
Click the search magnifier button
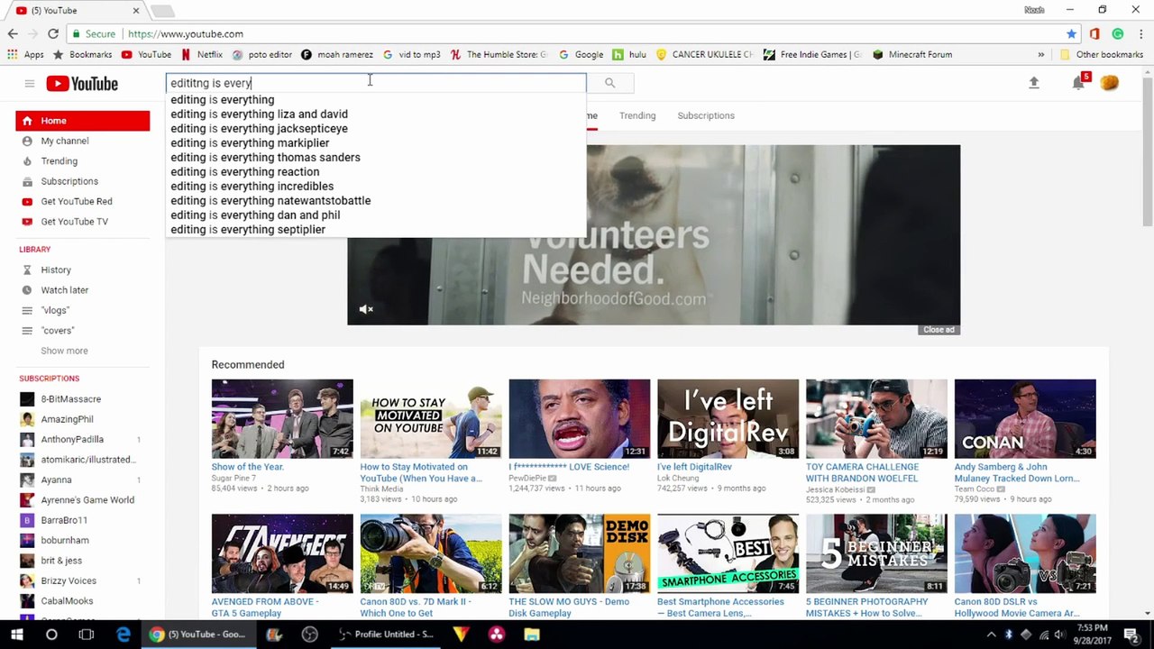pyautogui.click(x=609, y=83)
